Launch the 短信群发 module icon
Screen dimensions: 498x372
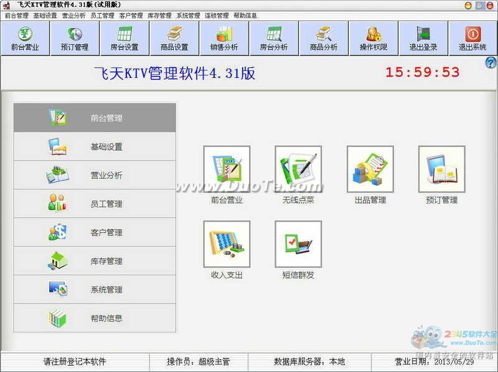pyautogui.click(x=298, y=244)
